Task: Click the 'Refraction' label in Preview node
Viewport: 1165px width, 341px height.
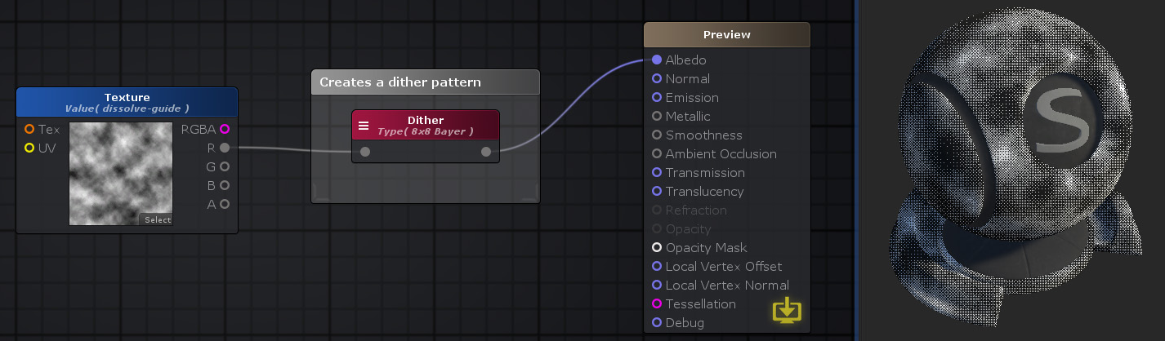Action: [696, 210]
